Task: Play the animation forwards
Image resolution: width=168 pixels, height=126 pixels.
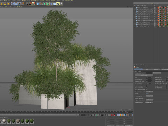Action: point(97,115)
